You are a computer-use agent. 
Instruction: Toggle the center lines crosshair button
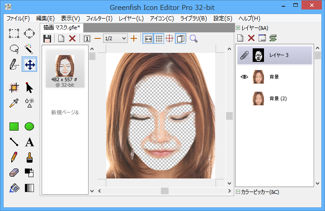(x=170, y=38)
